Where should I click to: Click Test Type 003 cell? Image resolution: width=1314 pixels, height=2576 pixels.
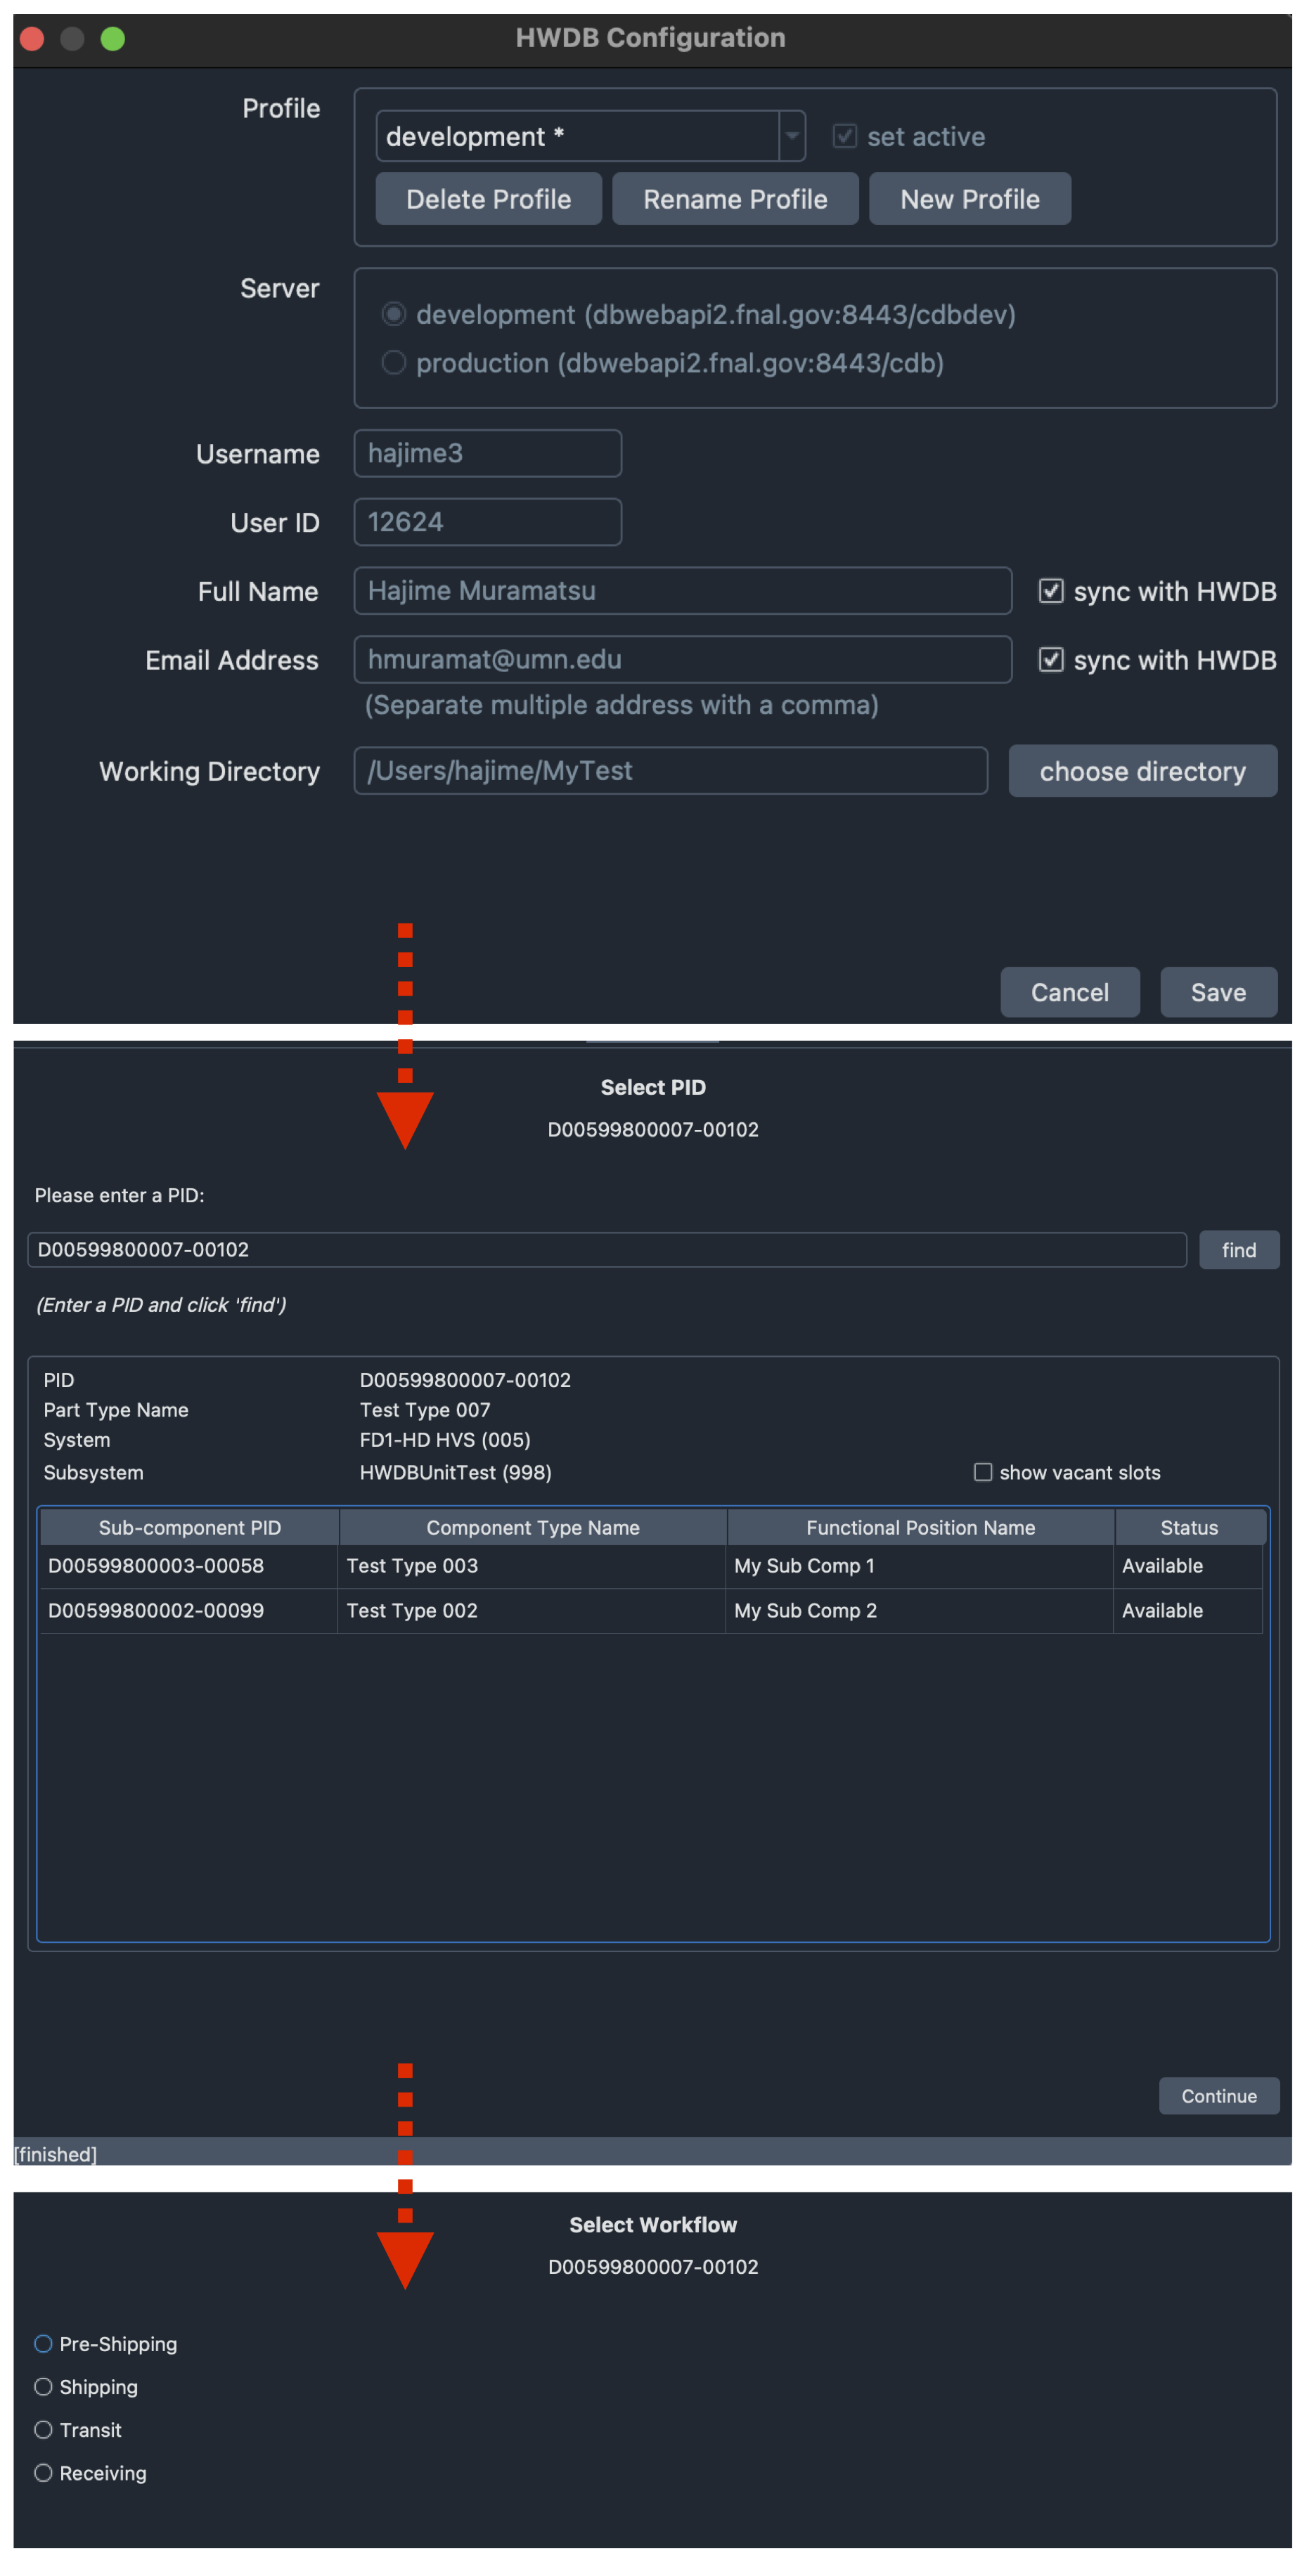point(532,1565)
